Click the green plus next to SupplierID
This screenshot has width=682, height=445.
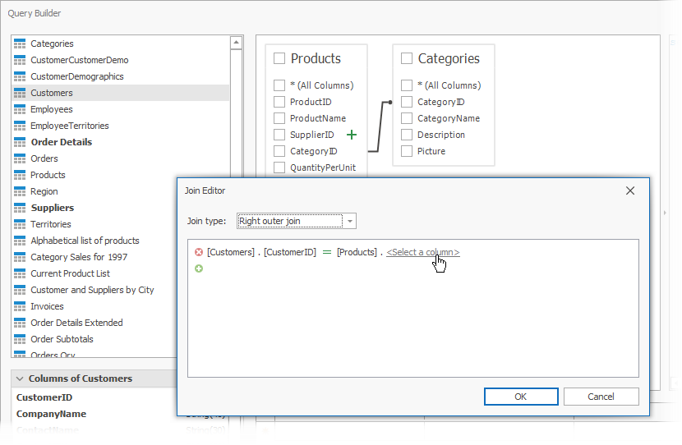pos(352,135)
